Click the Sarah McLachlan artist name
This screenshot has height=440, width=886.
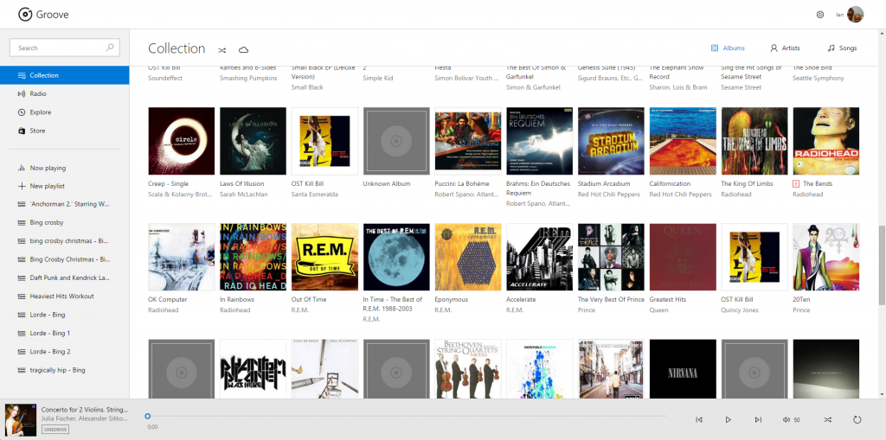(243, 194)
